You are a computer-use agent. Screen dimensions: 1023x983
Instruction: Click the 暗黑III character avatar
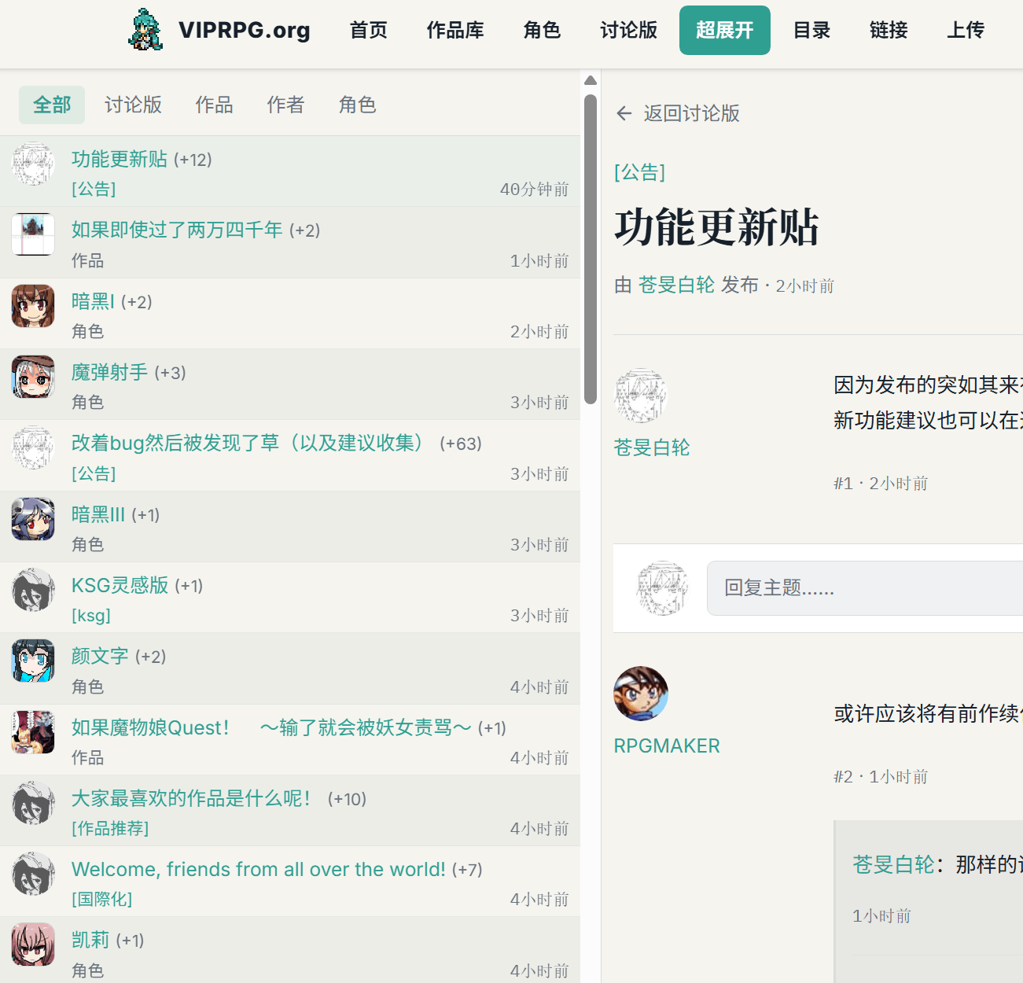tap(33, 519)
